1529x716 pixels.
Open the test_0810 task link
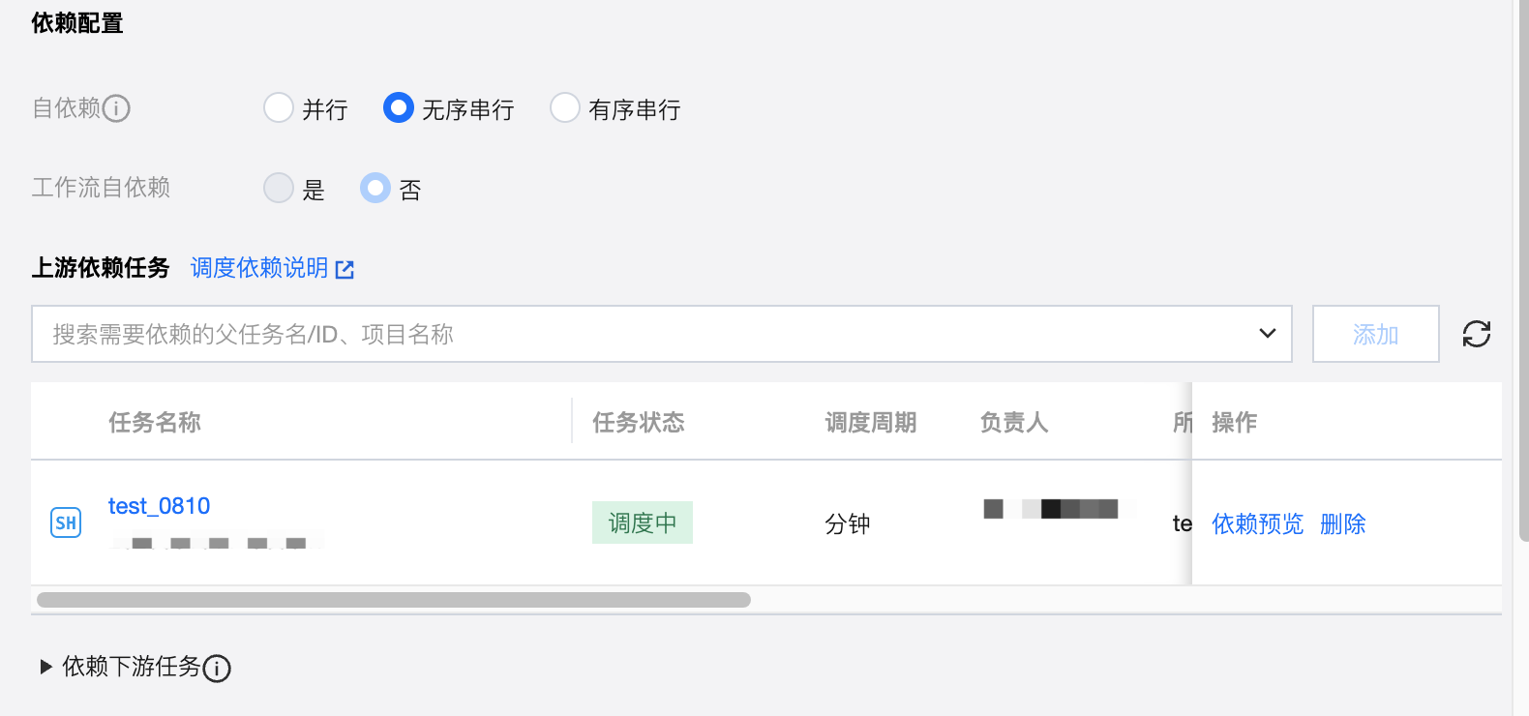(x=159, y=506)
